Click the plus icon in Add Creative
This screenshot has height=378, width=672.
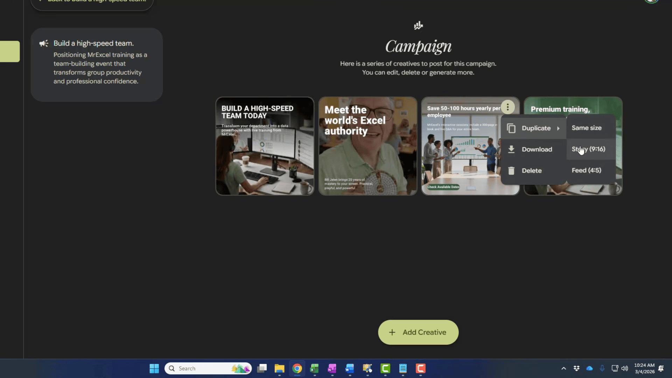tap(392, 332)
